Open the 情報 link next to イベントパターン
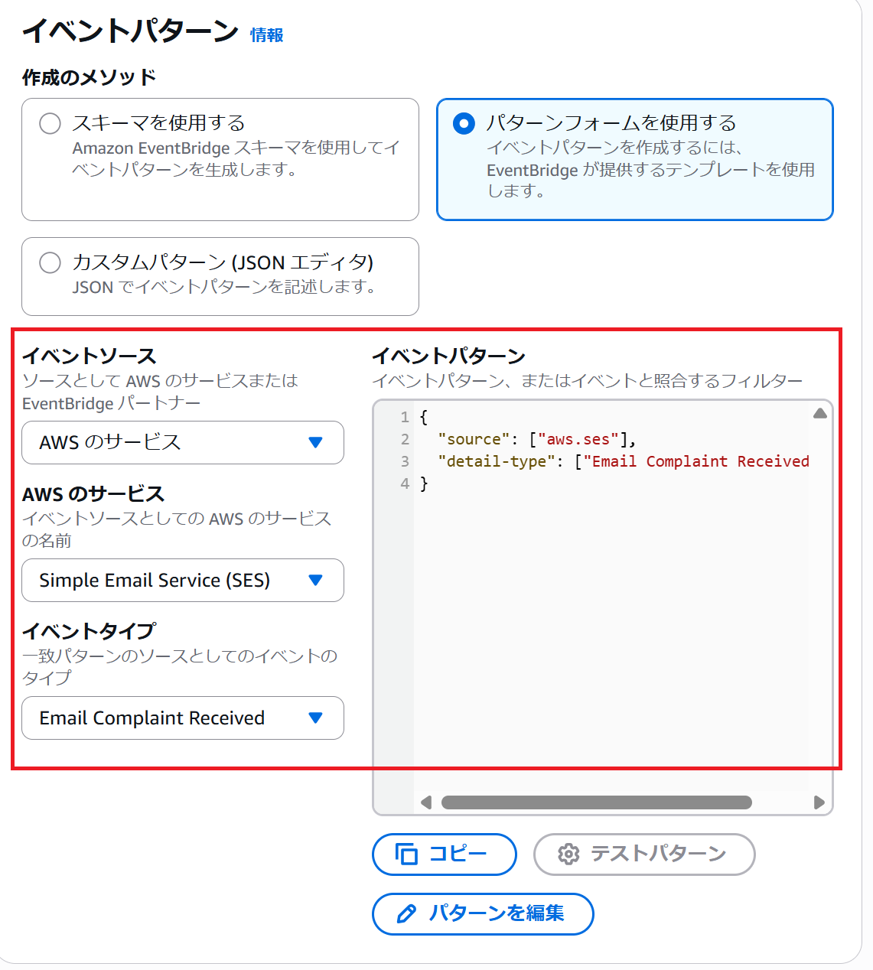 [x=266, y=35]
